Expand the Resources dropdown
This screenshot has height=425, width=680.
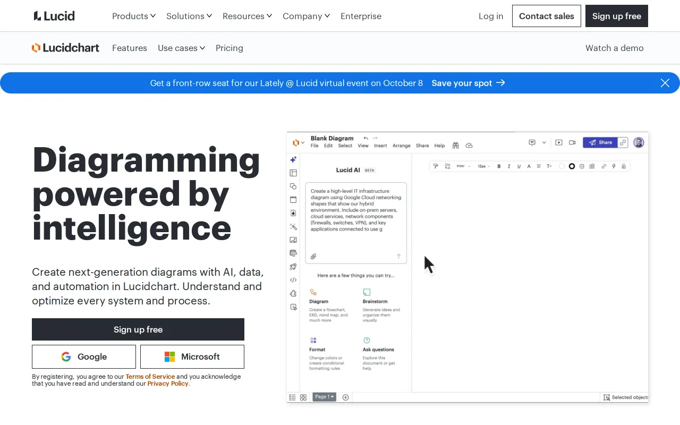pyautogui.click(x=248, y=16)
